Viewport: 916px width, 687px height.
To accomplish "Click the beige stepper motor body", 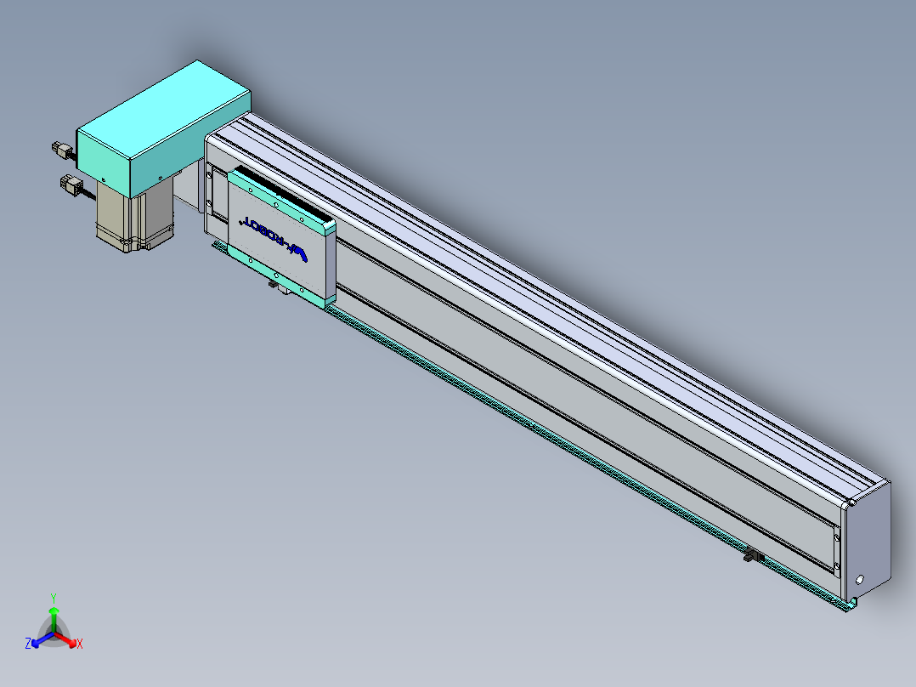I will point(134,215).
